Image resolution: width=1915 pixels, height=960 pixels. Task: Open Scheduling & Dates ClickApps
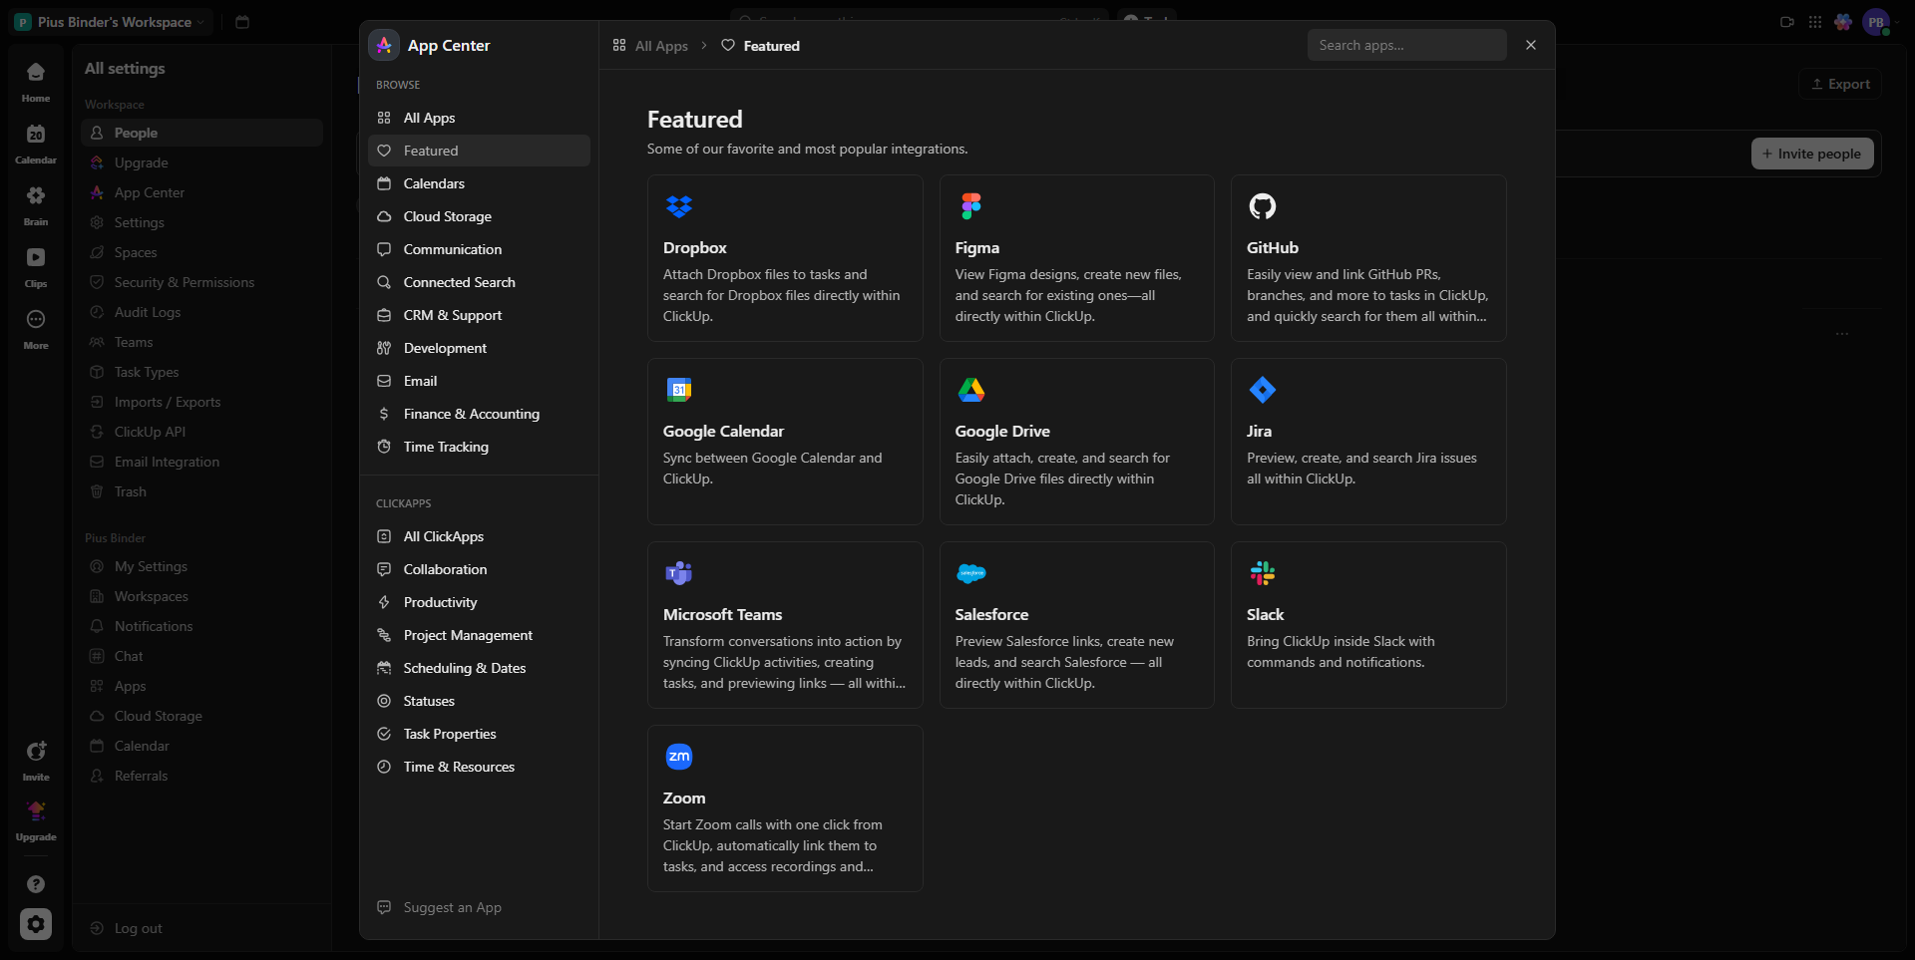[x=479, y=668]
